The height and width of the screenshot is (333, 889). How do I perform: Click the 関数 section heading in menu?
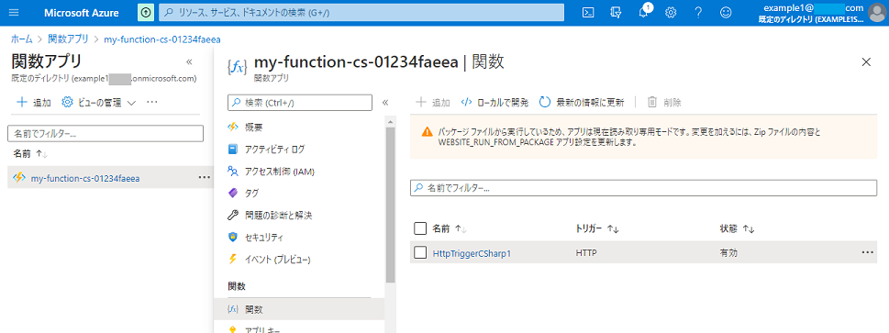[x=237, y=286]
